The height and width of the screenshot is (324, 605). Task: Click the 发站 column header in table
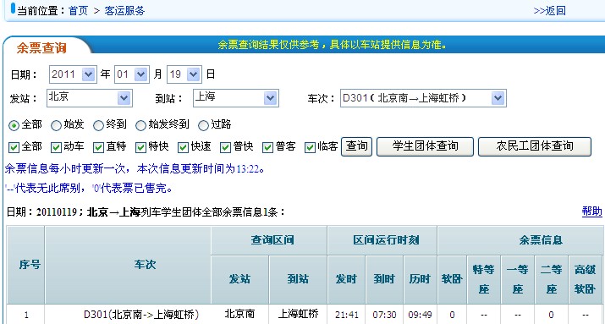pyautogui.click(x=239, y=279)
